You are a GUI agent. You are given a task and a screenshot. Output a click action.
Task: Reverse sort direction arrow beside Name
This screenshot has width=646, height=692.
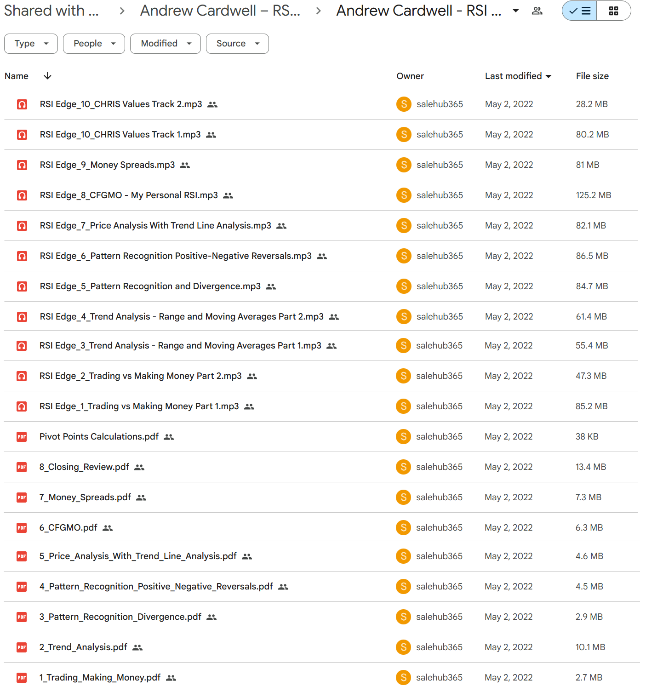pyautogui.click(x=47, y=76)
